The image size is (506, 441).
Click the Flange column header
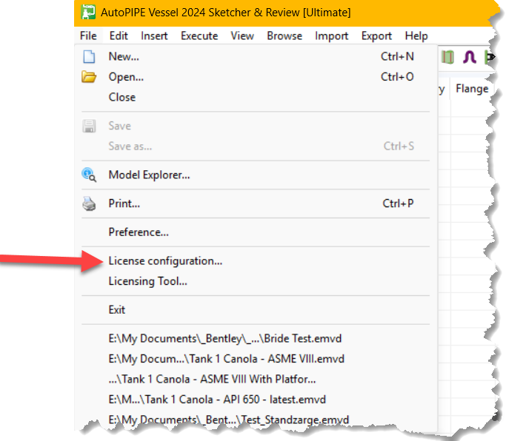[x=472, y=89]
